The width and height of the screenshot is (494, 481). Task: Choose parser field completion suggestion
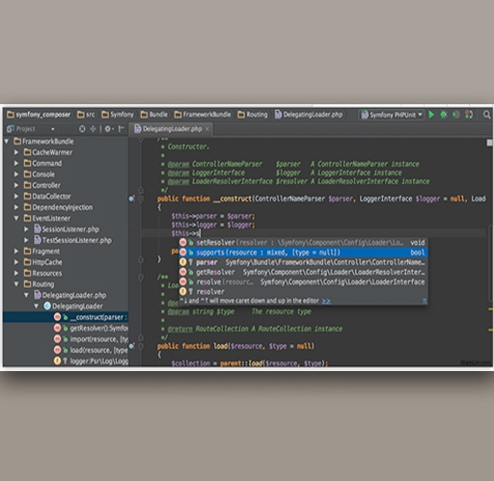tap(303, 262)
